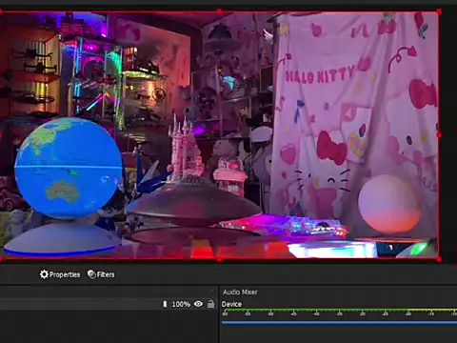Click the right-edge middle red handle

click(439, 135)
